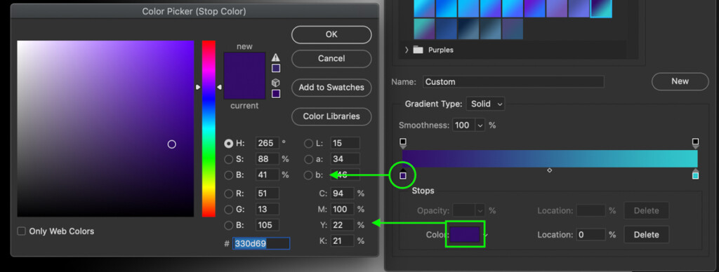Viewport: 719px width, 272px height.
Task: Choose fifth gradient preset in second row
Action: click(512, 29)
